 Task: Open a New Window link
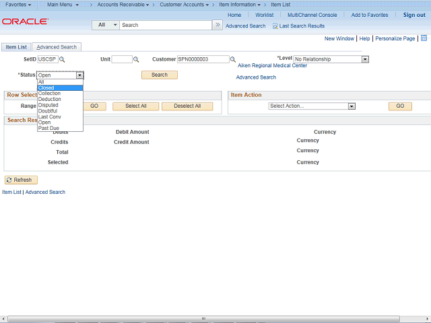339,38
